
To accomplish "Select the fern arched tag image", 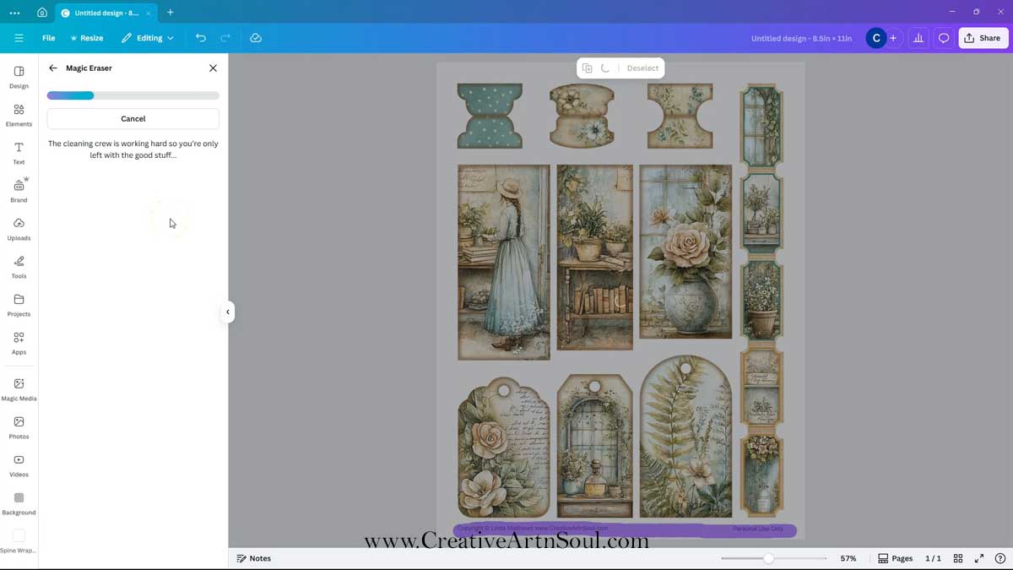I will click(x=685, y=436).
